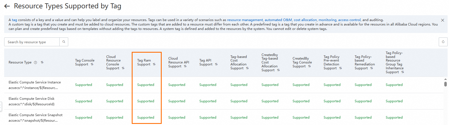This screenshot has width=449, height=125.
Task: Close the tag information banner
Action: coord(443,20)
